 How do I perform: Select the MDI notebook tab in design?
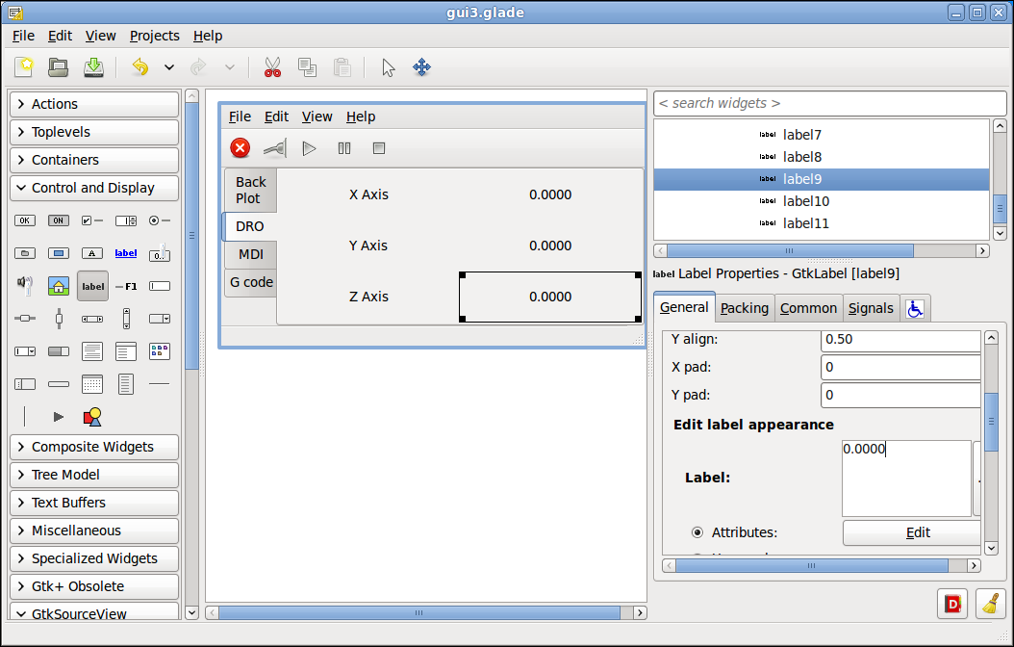pos(251,254)
